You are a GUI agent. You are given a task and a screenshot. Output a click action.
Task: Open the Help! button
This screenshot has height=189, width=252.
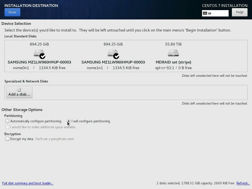pyautogui.click(x=239, y=12)
